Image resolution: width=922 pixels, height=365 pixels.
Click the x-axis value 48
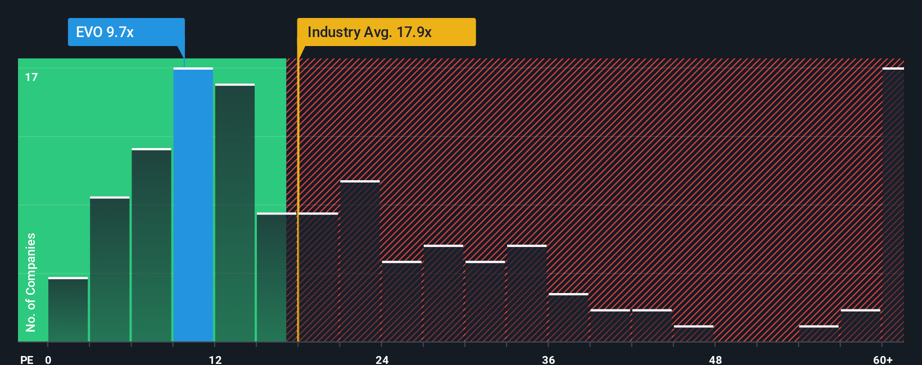(715, 359)
